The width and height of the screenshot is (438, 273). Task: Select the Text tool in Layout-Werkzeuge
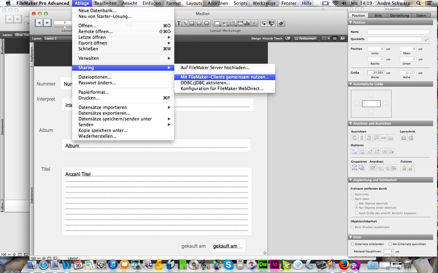pyautogui.click(x=179, y=23)
